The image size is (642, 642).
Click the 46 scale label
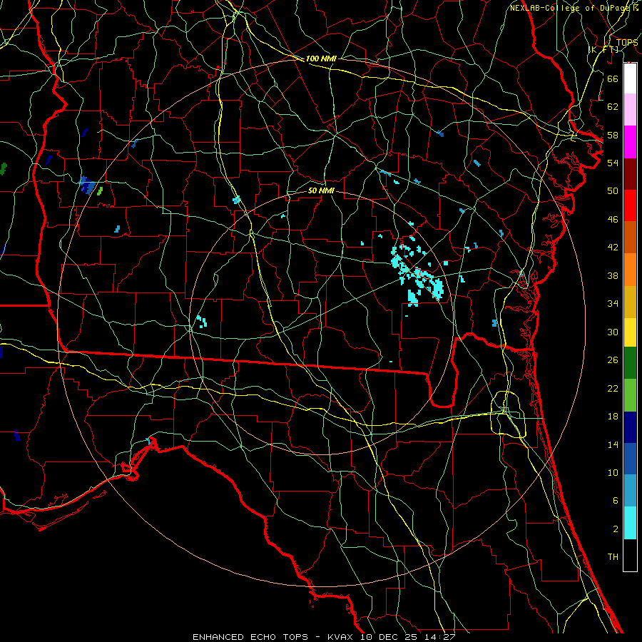tap(613, 220)
